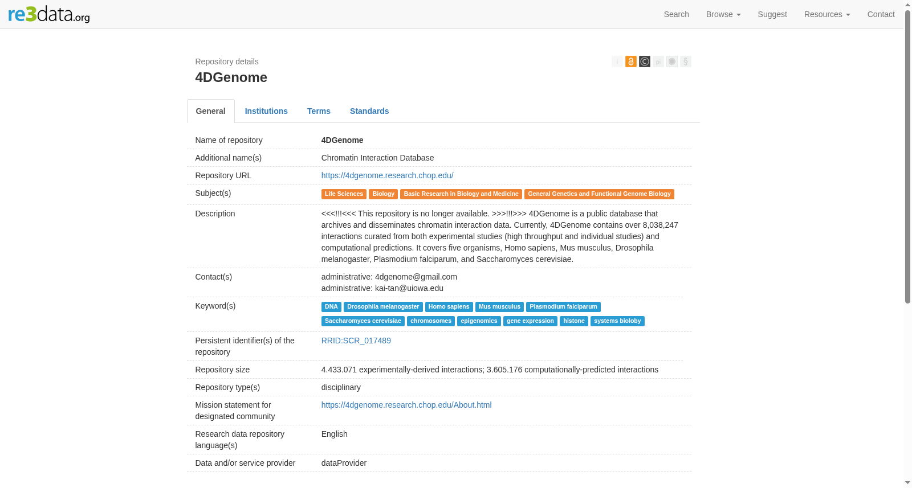The image size is (912, 488).
Task: Click the gene expression keyword tag
Action: coord(530,321)
